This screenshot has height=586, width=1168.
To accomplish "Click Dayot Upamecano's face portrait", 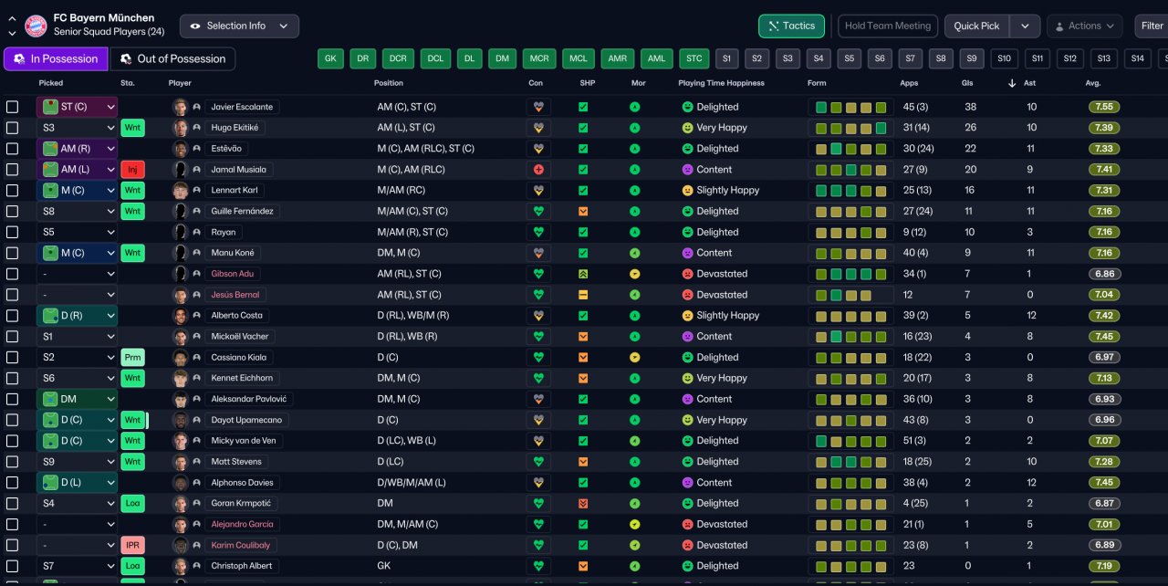I will pos(181,420).
